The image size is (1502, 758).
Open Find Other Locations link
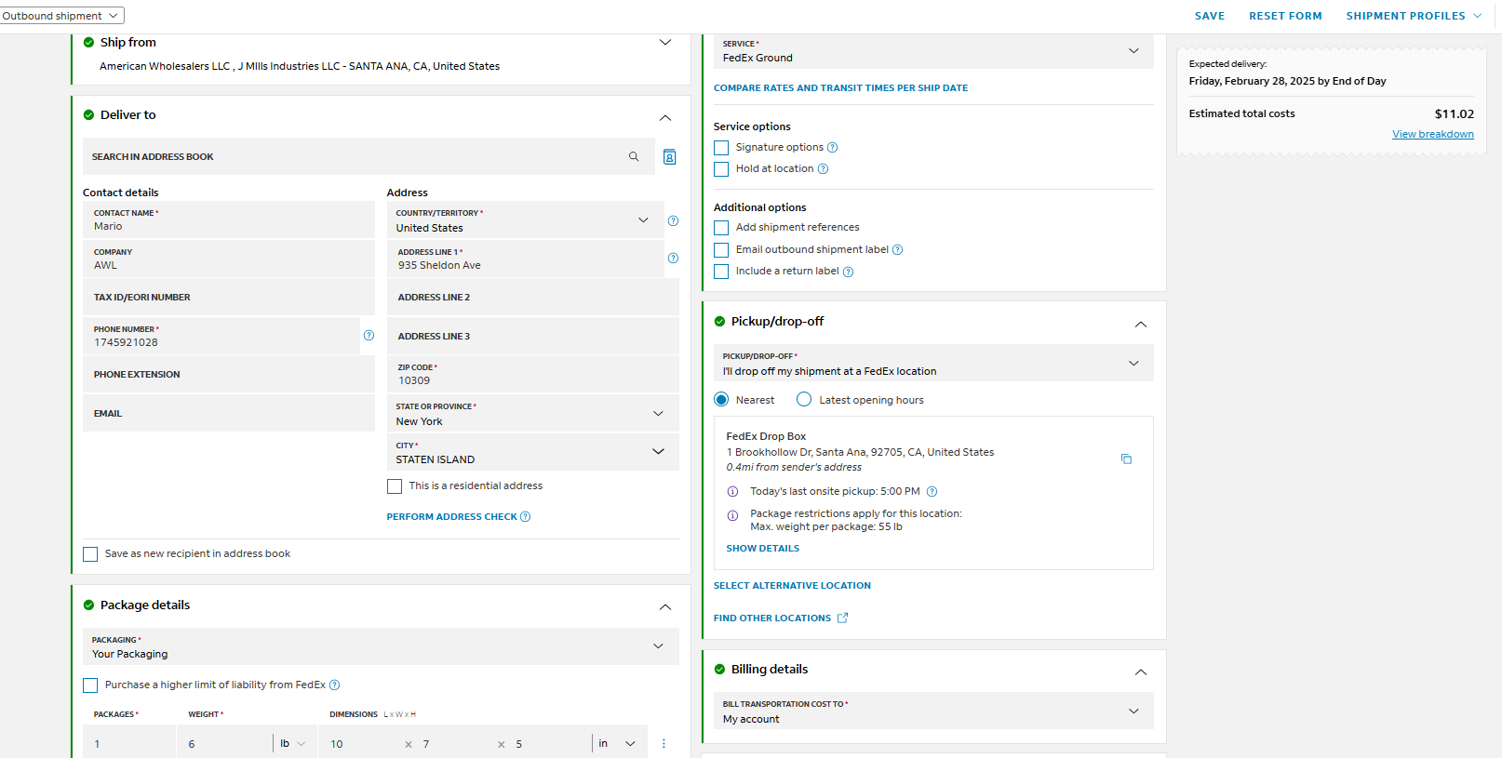pyautogui.click(x=772, y=618)
